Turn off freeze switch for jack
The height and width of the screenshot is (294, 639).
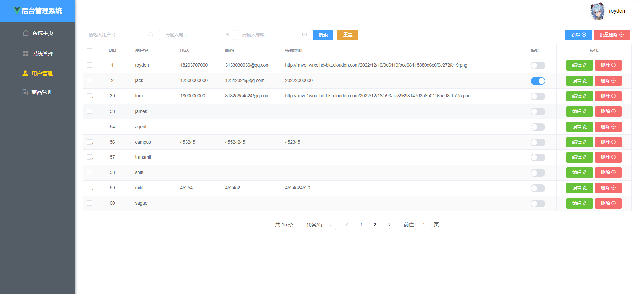[x=538, y=81]
